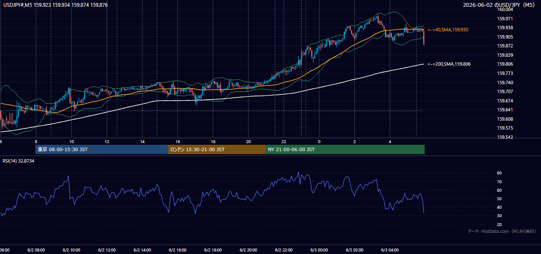Click the HistData.com data source credit
This screenshot has height=254, width=541.
[502, 232]
